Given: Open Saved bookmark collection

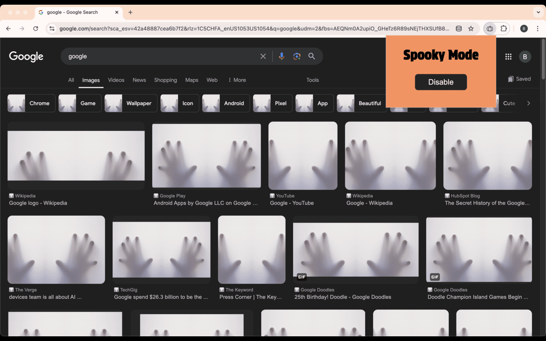Looking at the screenshot, I should 520,79.
